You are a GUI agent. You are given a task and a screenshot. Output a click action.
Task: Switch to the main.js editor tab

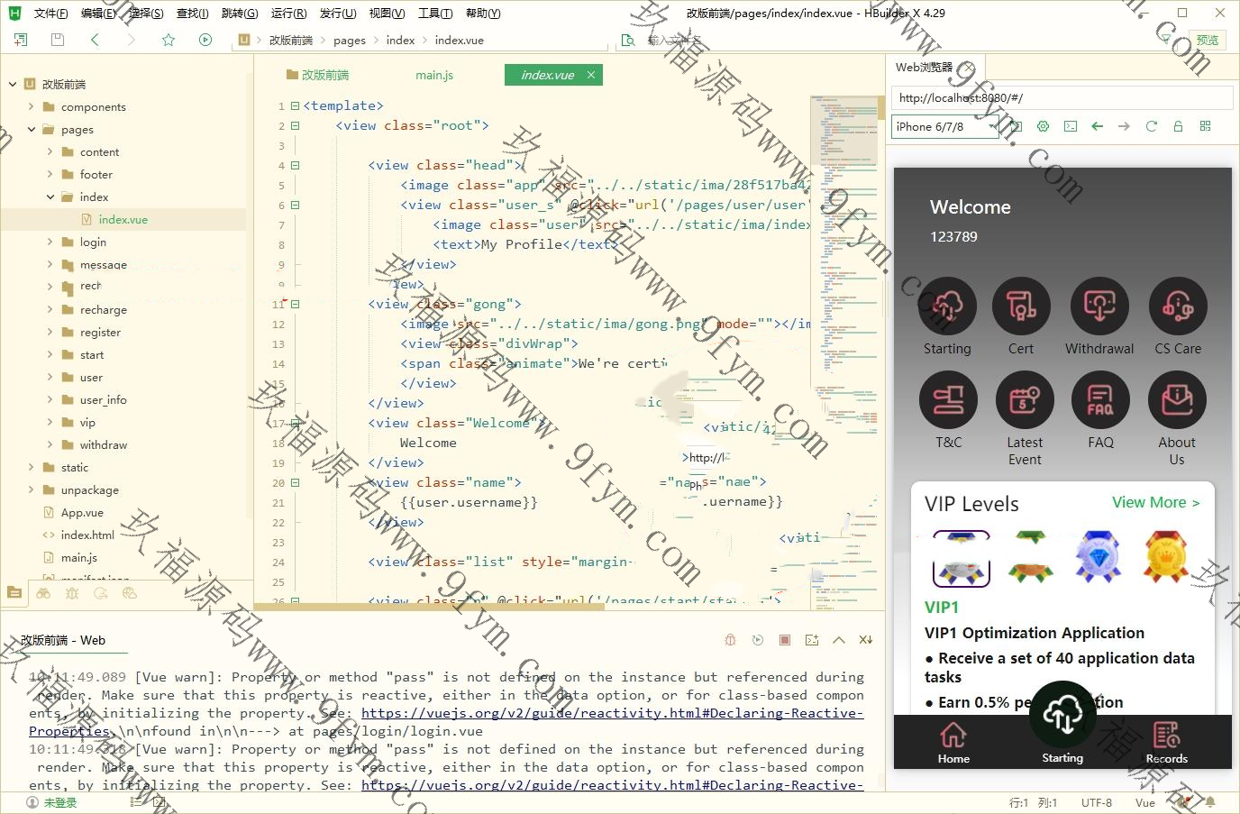tap(433, 75)
